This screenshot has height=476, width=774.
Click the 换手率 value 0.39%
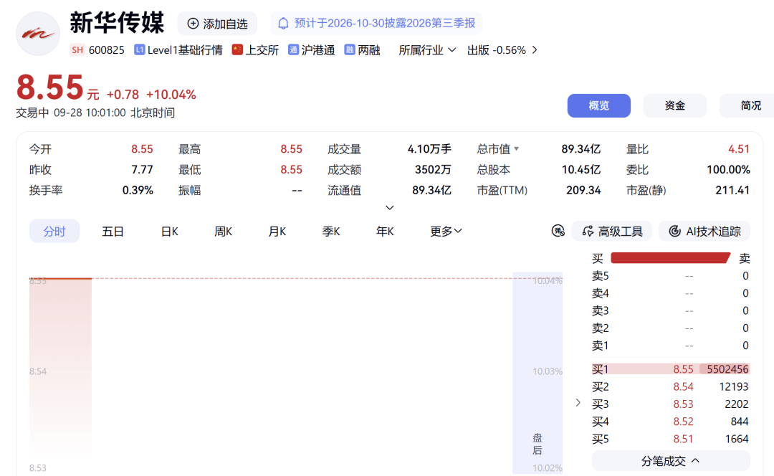[x=138, y=190]
